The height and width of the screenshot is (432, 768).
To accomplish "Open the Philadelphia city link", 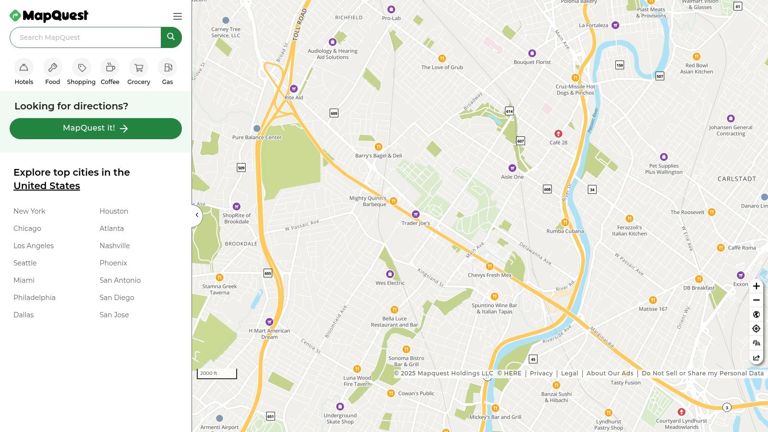I will tap(35, 298).
